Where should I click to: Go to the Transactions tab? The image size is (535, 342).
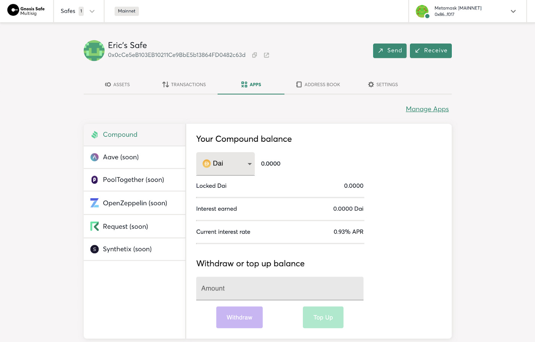(x=184, y=84)
